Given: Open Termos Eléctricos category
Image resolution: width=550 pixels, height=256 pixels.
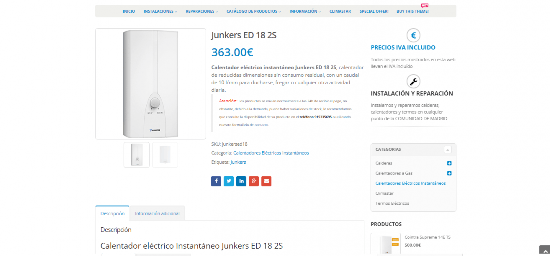Looking at the screenshot, I should 392,203.
